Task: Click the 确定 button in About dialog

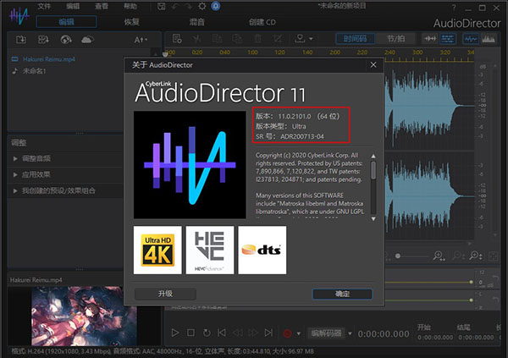Action: click(x=342, y=294)
